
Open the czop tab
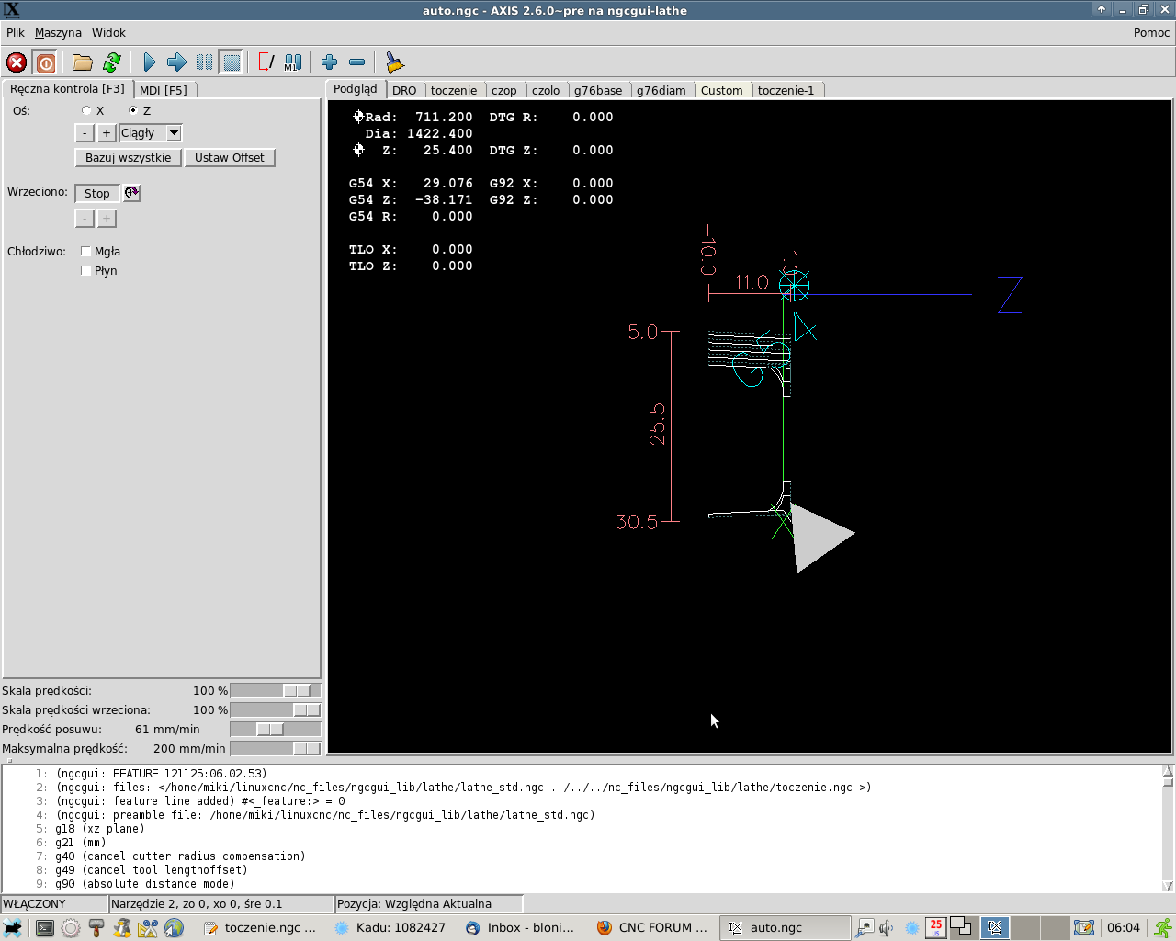(x=503, y=90)
